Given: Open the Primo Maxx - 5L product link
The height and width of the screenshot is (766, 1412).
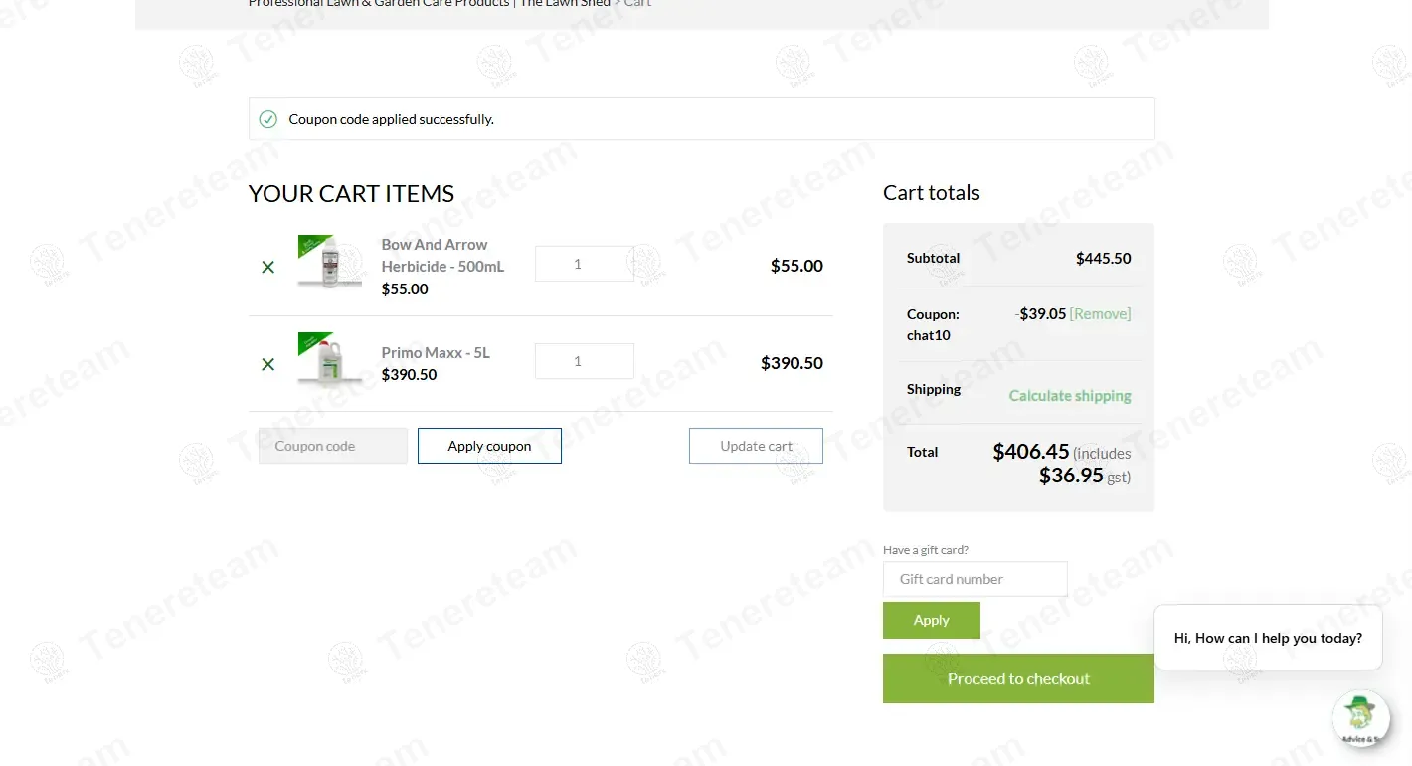Looking at the screenshot, I should tap(436, 352).
